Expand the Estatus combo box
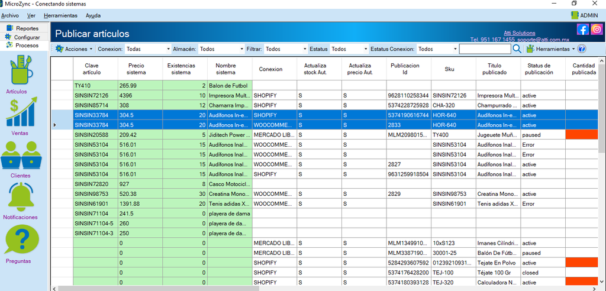The height and width of the screenshot is (291, 606). [x=366, y=49]
